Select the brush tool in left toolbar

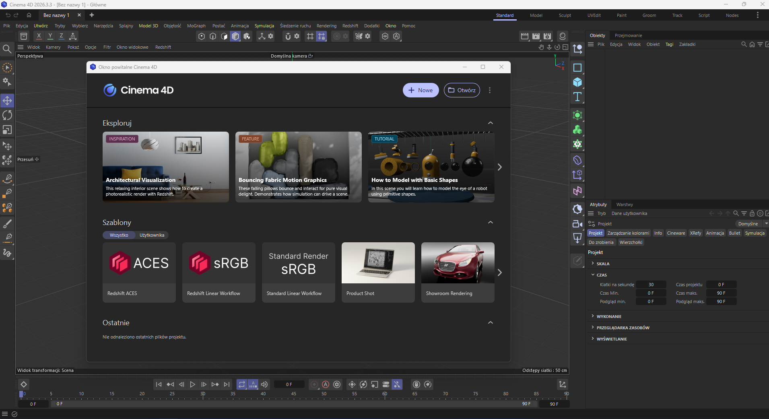[7, 223]
